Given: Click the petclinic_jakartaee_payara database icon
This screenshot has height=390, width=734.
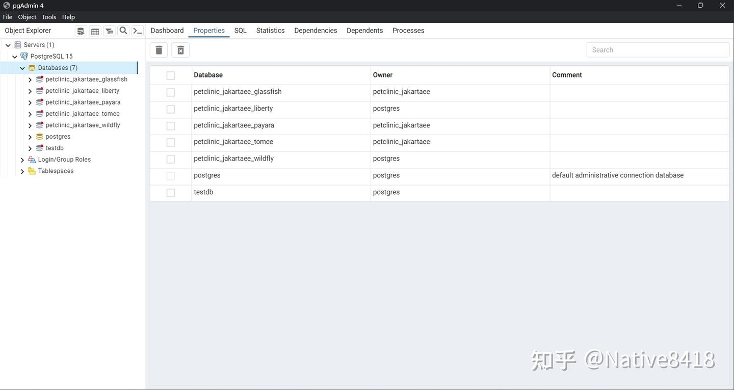Looking at the screenshot, I should coord(40,102).
